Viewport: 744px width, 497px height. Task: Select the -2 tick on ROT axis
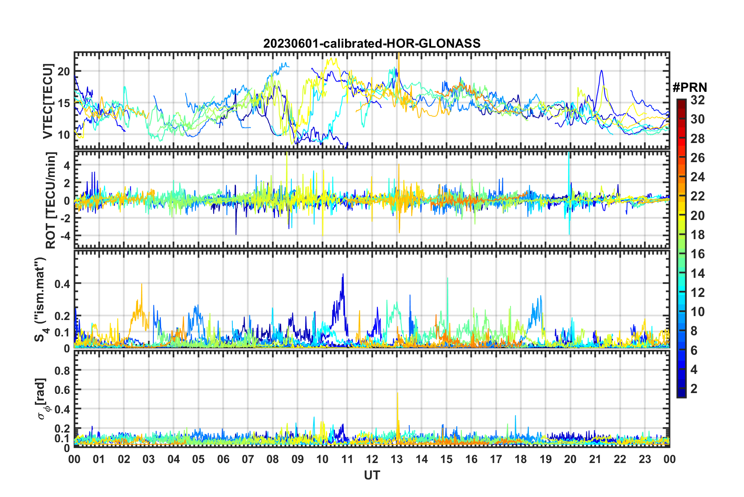[x=65, y=218]
